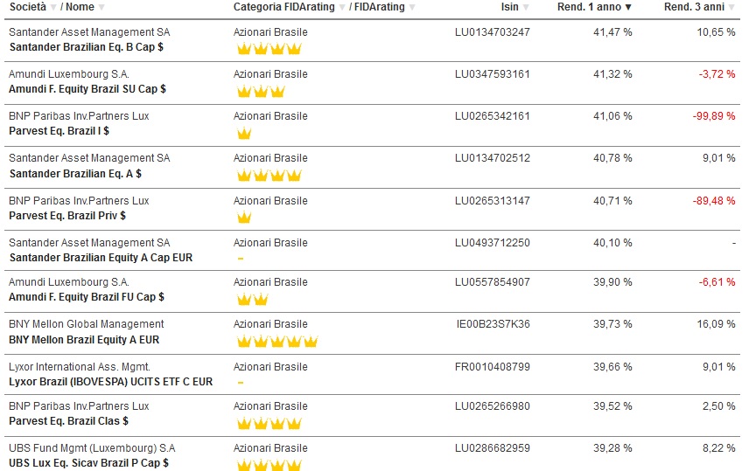Open Amundi F. Equity Brazil FU Cap $

pyautogui.click(x=87, y=297)
